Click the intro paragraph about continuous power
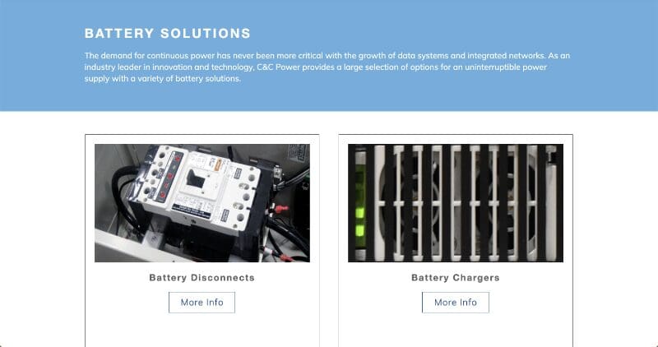Image resolution: width=658 pixels, height=347 pixels. coord(327,67)
